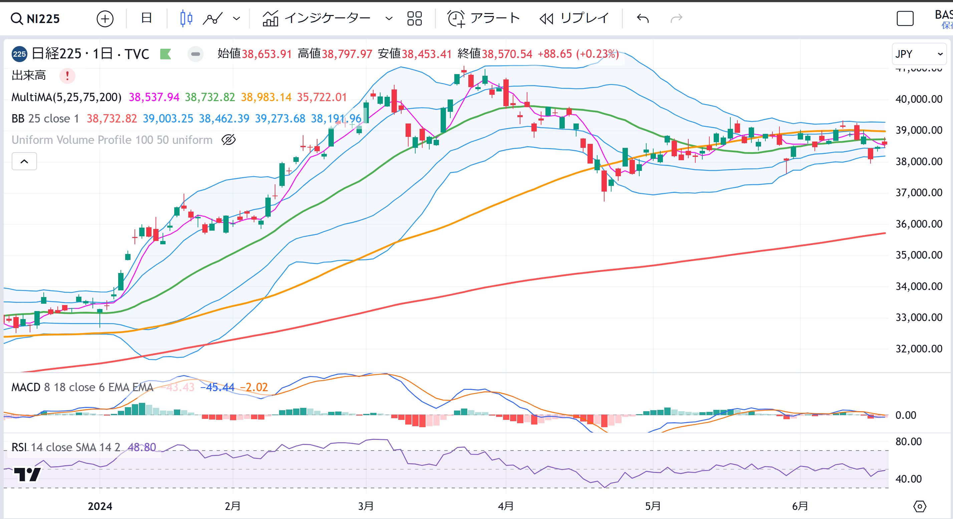The height and width of the screenshot is (519, 953).
Task: Create an alert with アラート
Action: tap(484, 18)
